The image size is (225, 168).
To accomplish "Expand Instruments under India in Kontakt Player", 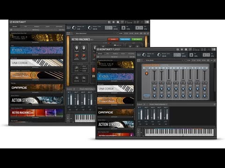I will click(x=115, y=81).
